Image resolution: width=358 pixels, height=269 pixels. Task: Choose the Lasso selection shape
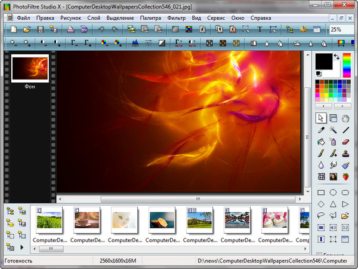pos(321,215)
